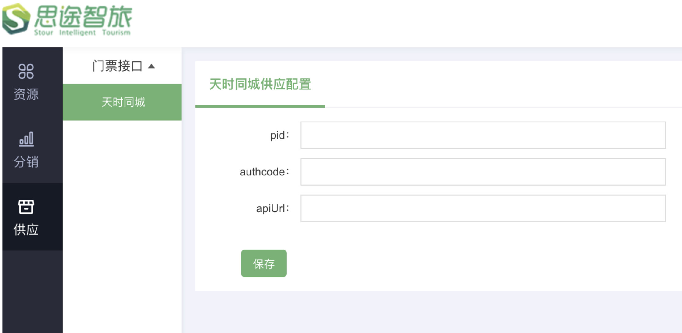Screen dimensions: 682x333
Task: Collapse 门票接口 using its arrow
Action: (151, 66)
